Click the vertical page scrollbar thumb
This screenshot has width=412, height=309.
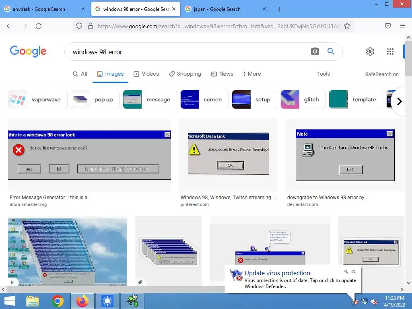pos(409,59)
